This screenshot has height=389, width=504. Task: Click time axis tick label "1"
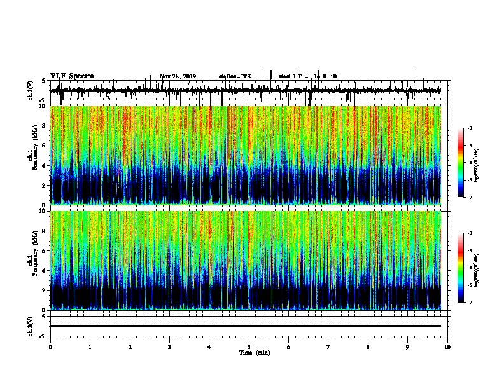(90, 347)
